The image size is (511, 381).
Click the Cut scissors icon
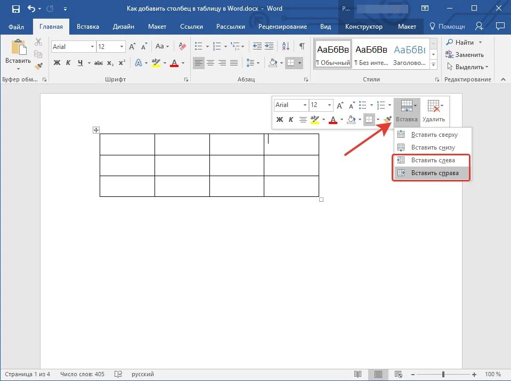pos(38,42)
